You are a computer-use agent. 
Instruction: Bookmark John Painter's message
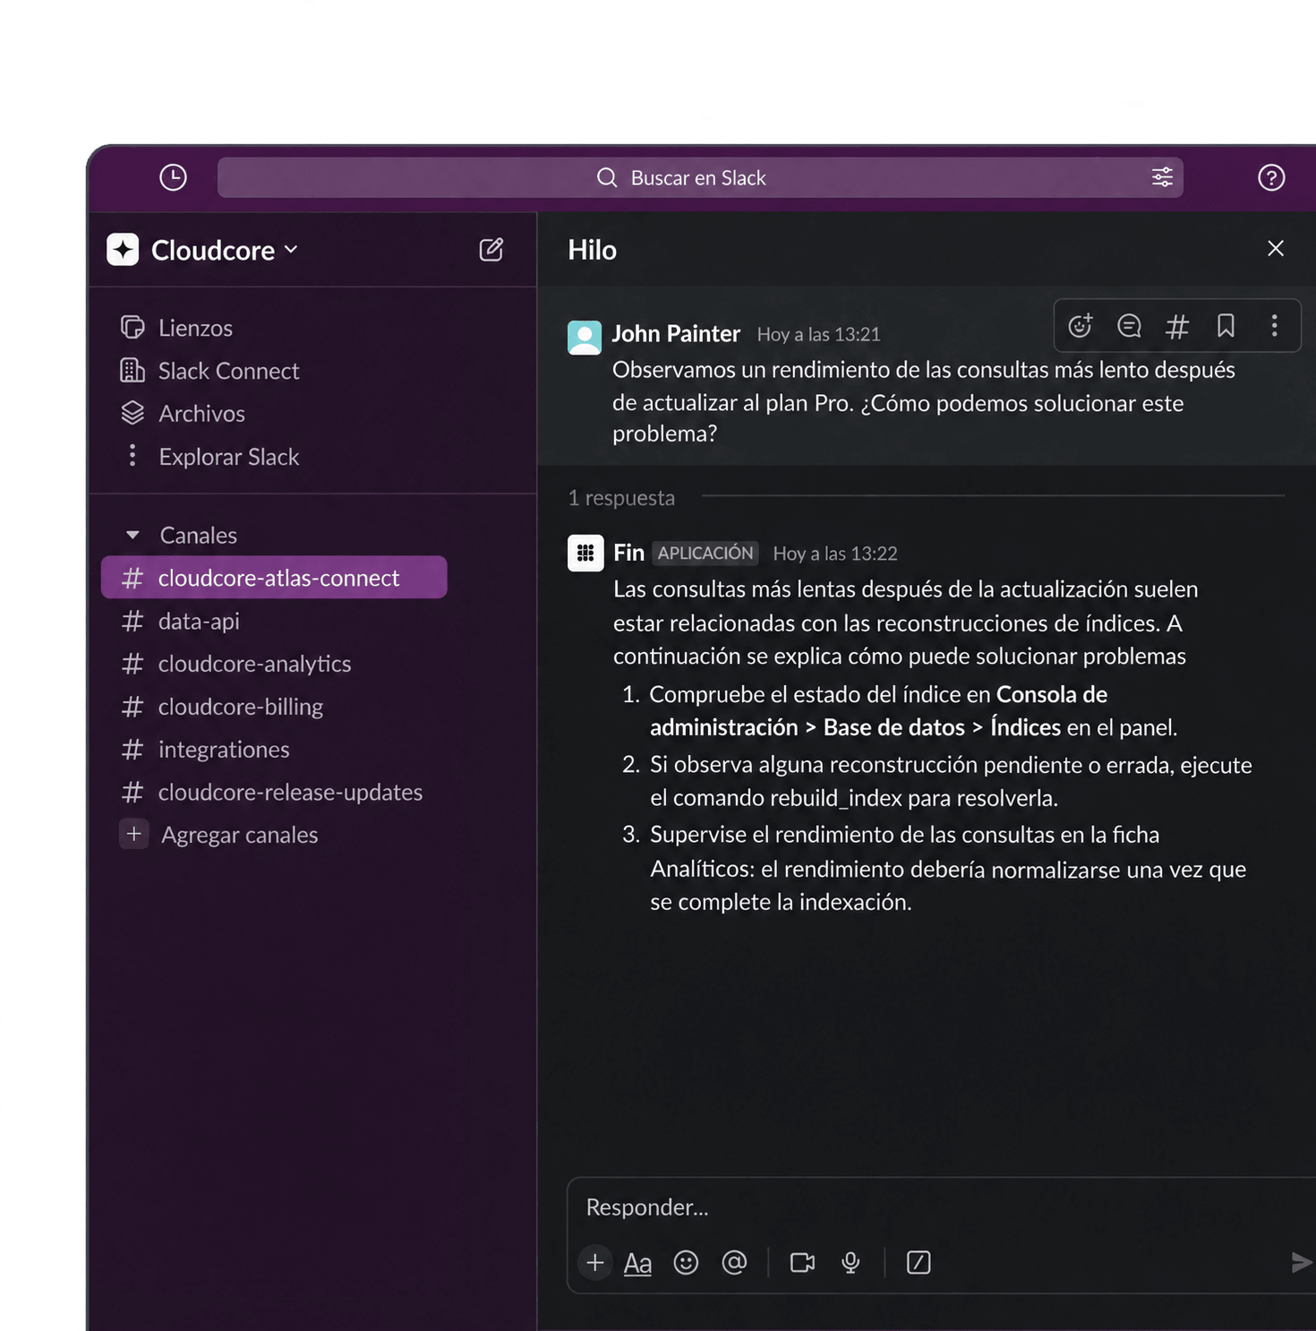coord(1226,325)
